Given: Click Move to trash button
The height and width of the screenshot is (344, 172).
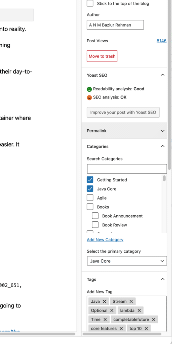Looking at the screenshot, I should [102, 56].
